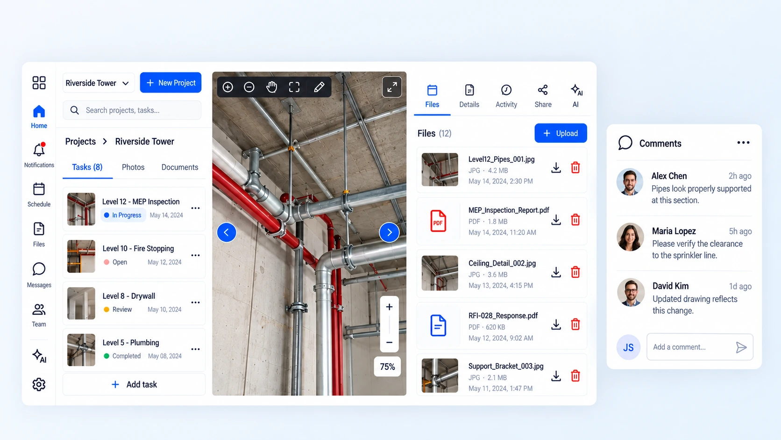Open Notifications bell icon

click(x=39, y=155)
